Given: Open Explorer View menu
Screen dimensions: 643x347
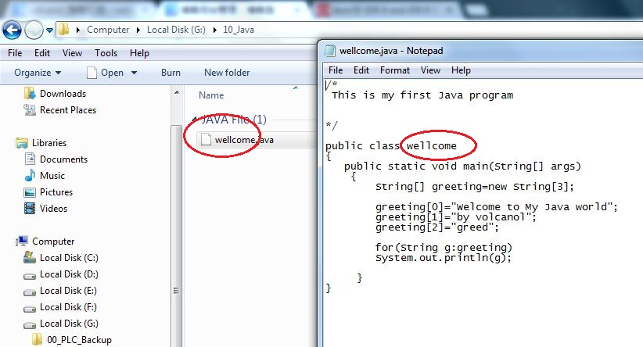Looking at the screenshot, I should pos(72,53).
